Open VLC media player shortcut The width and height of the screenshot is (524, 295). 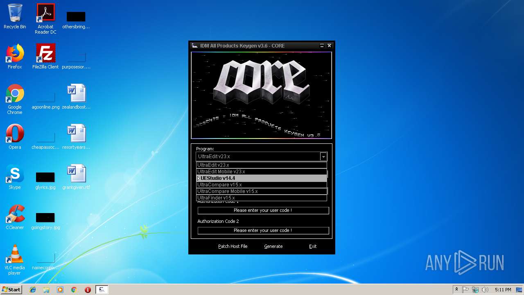(x=15, y=260)
